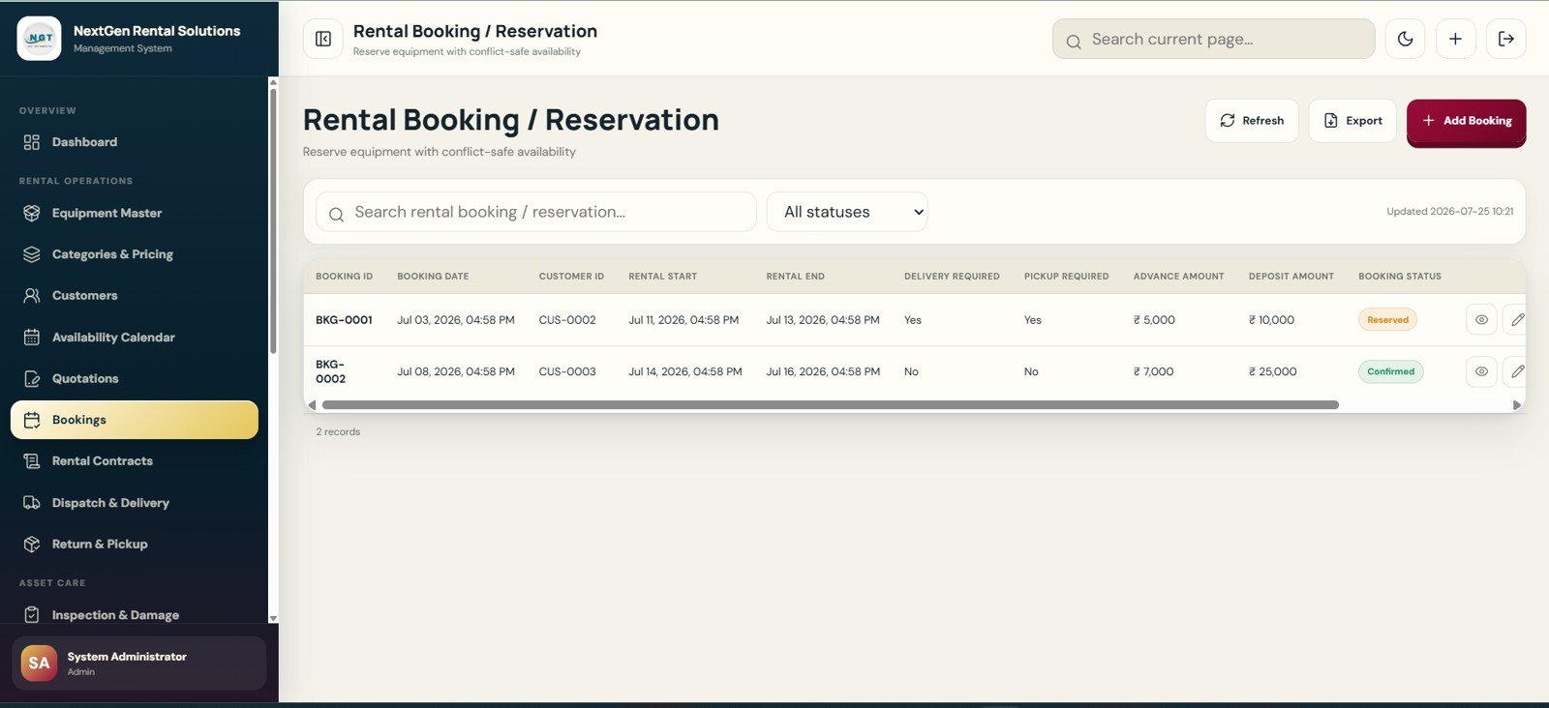
Task: Click the Updated 2026-07-25 10:21 timestamp
Action: coord(1449,212)
